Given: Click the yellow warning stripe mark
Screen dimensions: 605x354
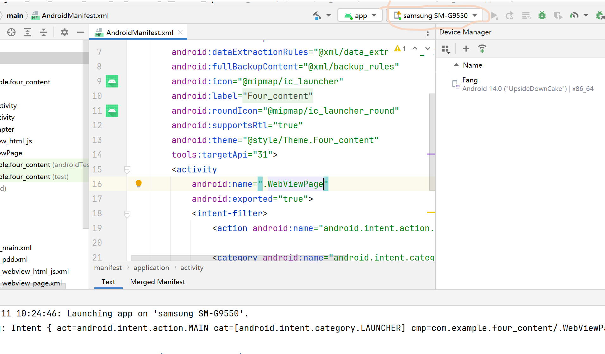Looking at the screenshot, I should (431, 213).
